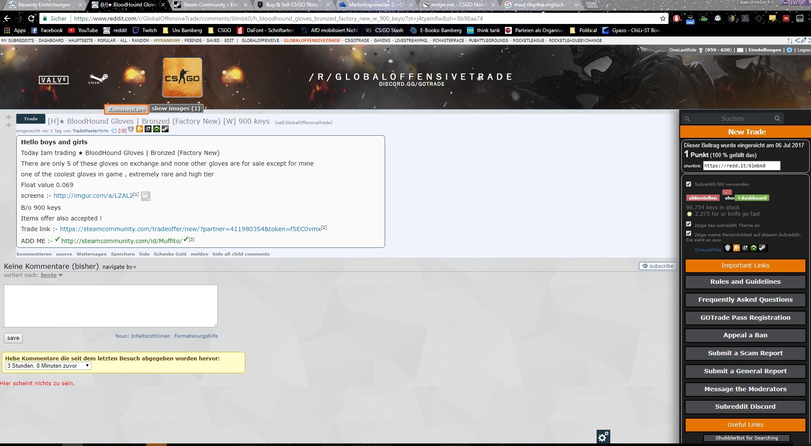The height and width of the screenshot is (446, 811).
Task: Click 'Speichern' under the post
Action: tap(123, 254)
